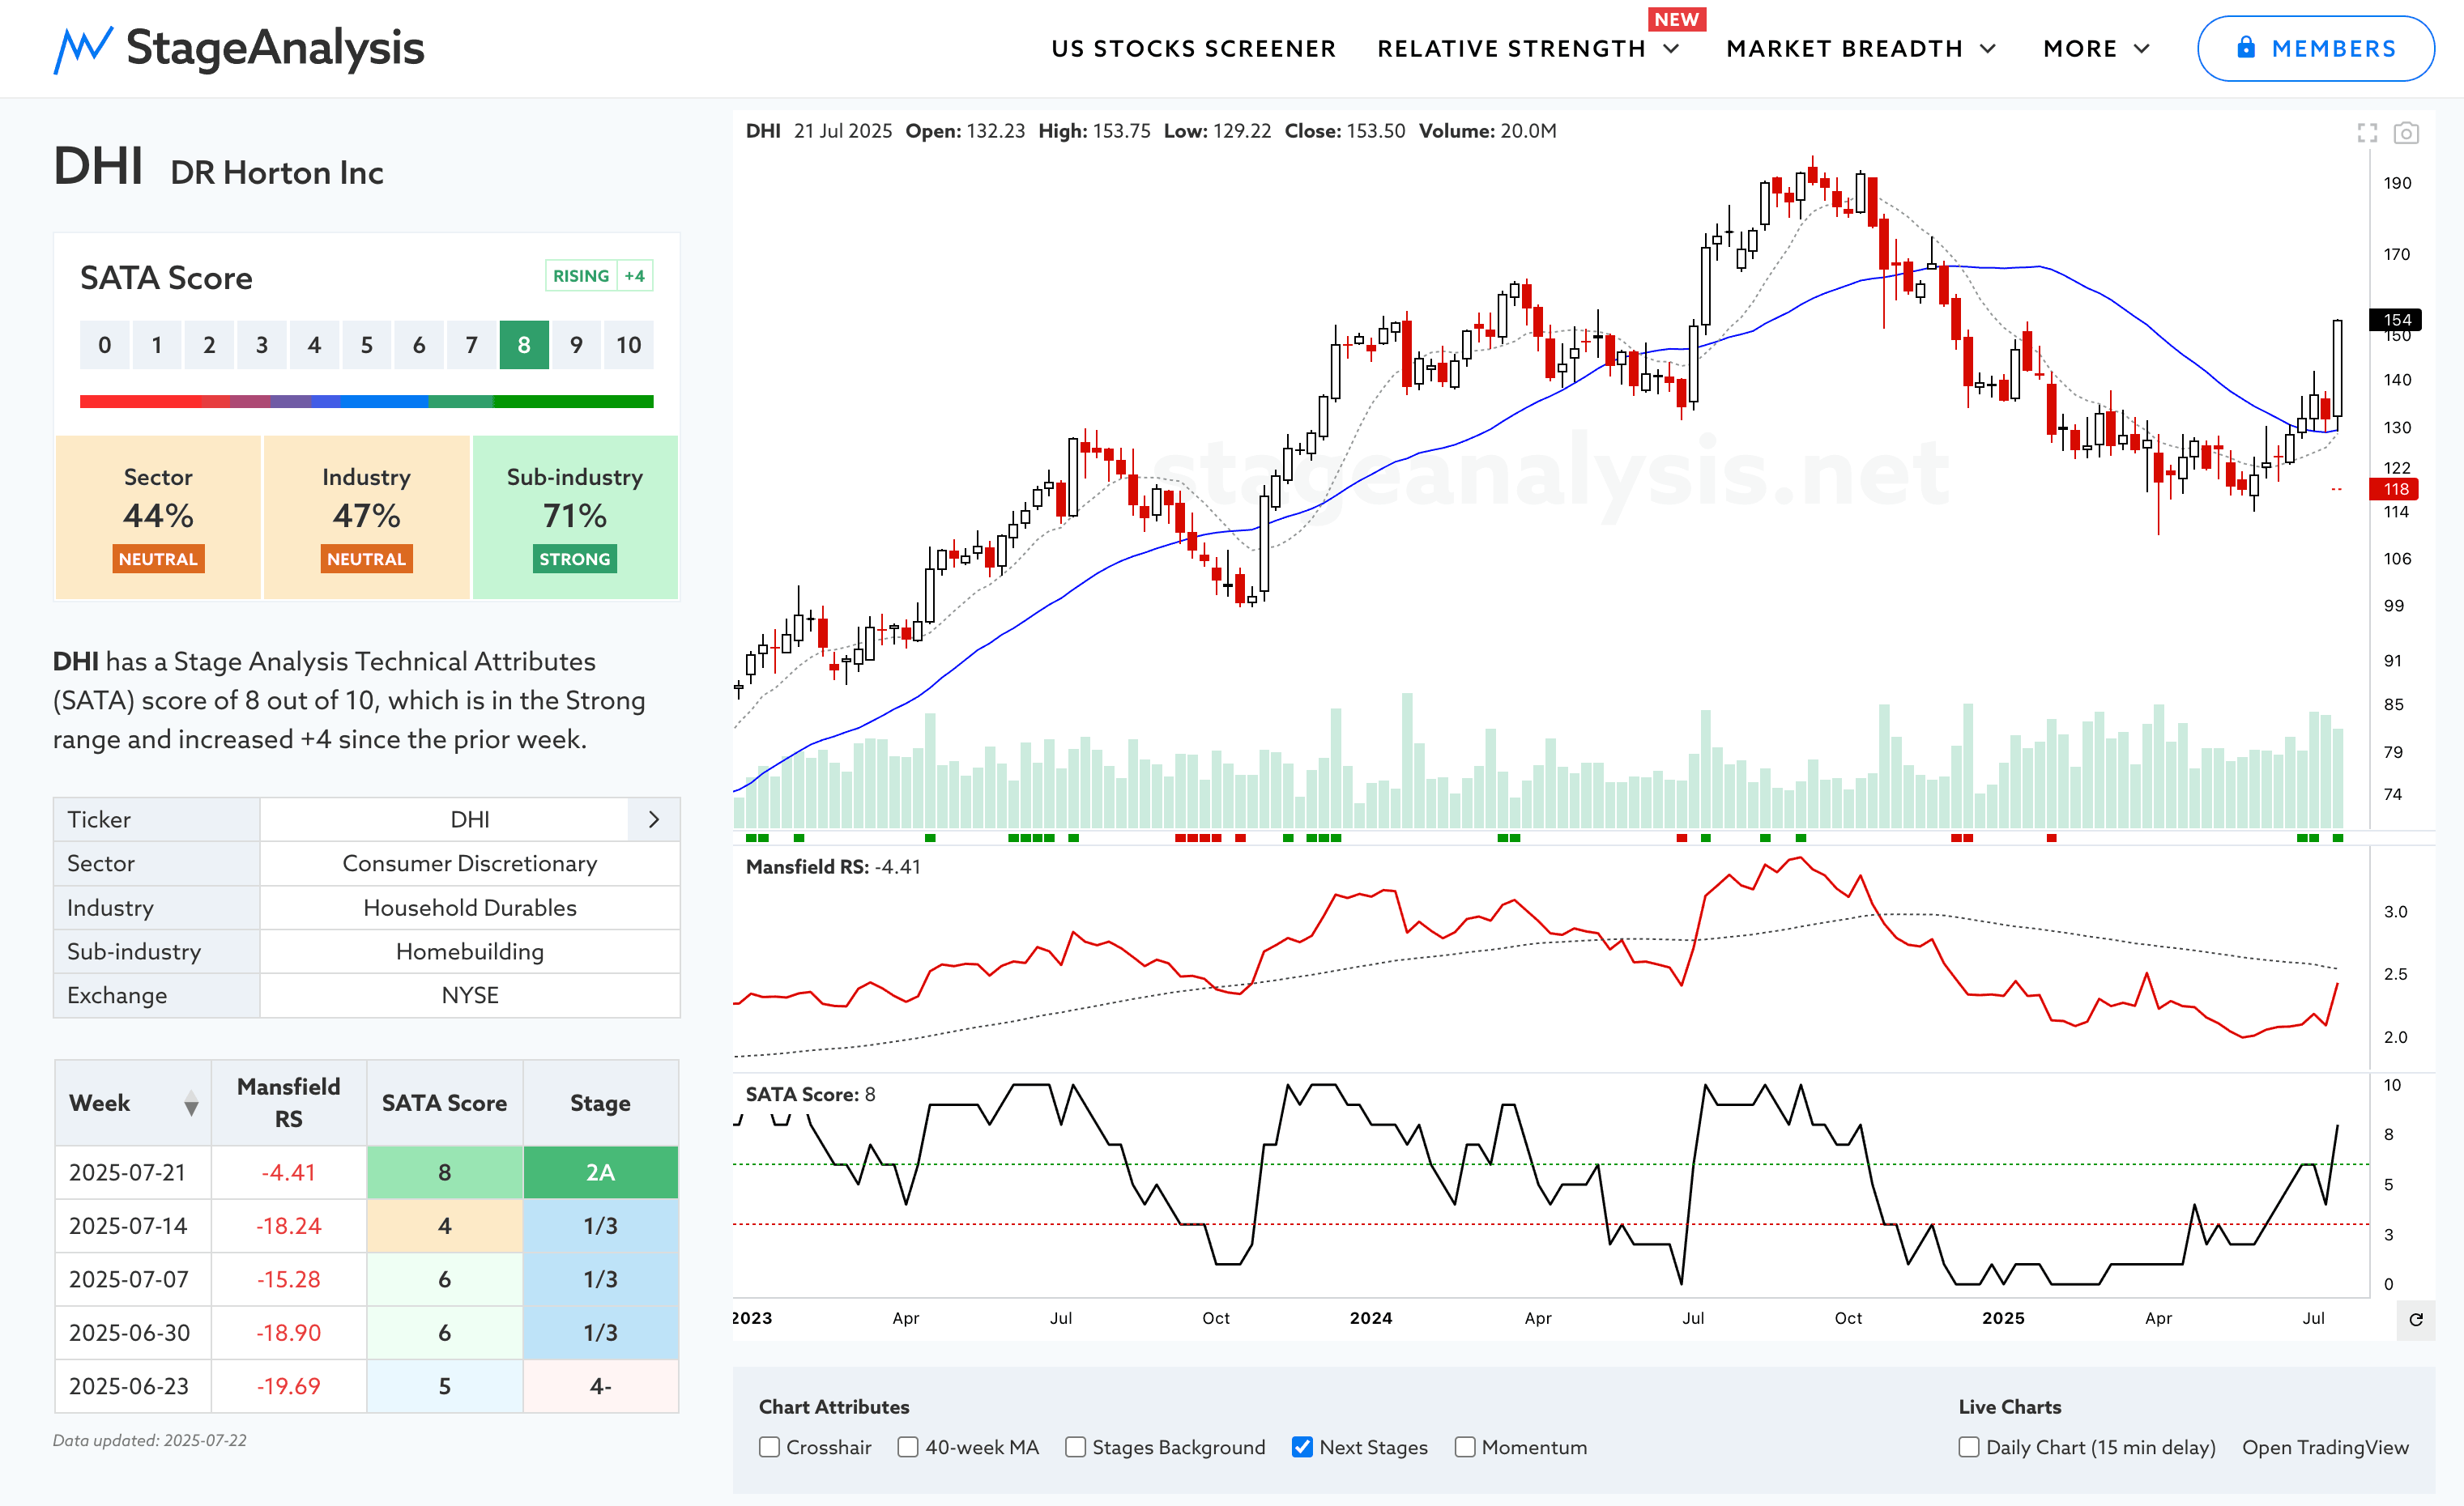Click the -18.24 Mansfield RS value

[289, 1226]
